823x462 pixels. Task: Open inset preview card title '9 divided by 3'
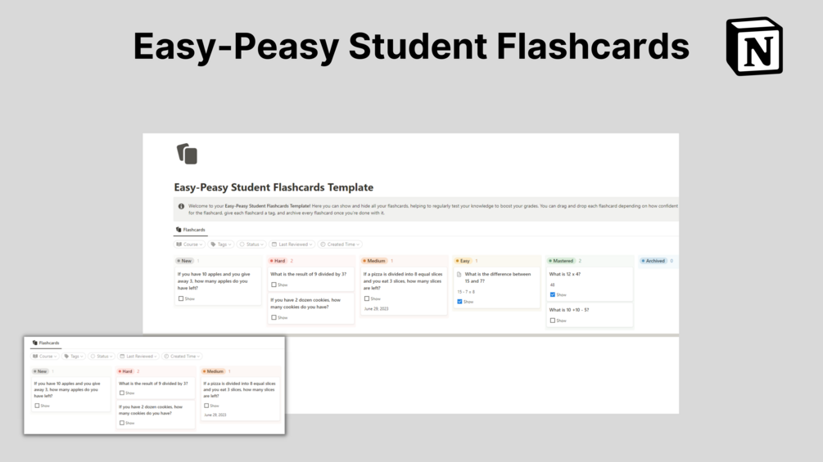coord(153,384)
